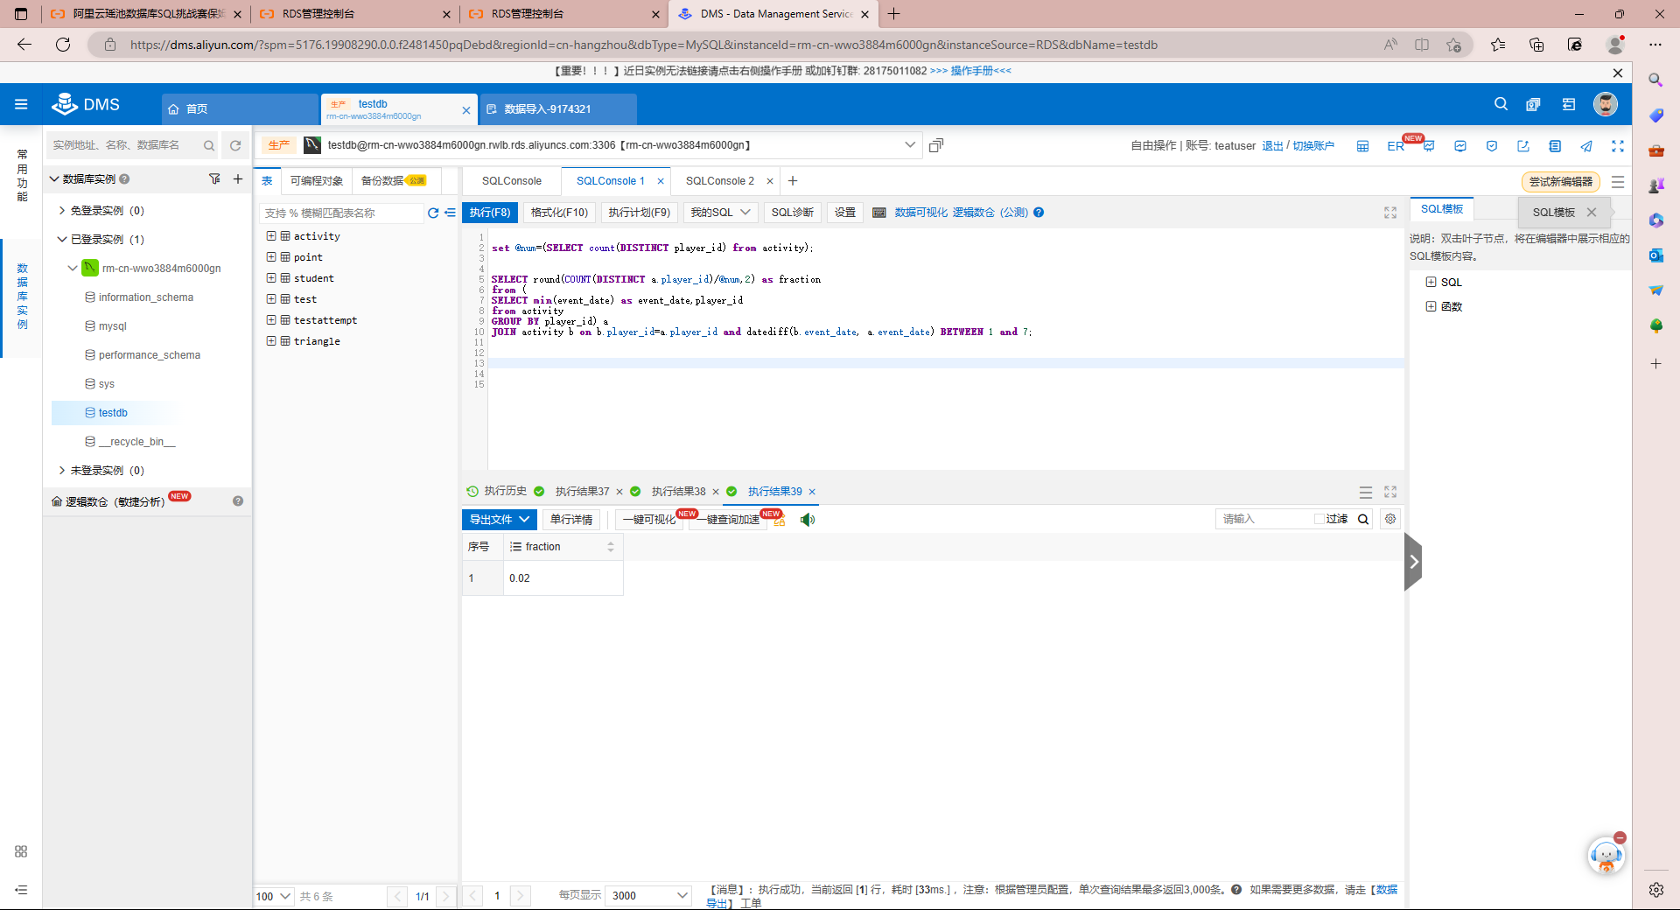The width and height of the screenshot is (1680, 910).
Task: Click the copy icon beside the instance address
Action: (935, 145)
